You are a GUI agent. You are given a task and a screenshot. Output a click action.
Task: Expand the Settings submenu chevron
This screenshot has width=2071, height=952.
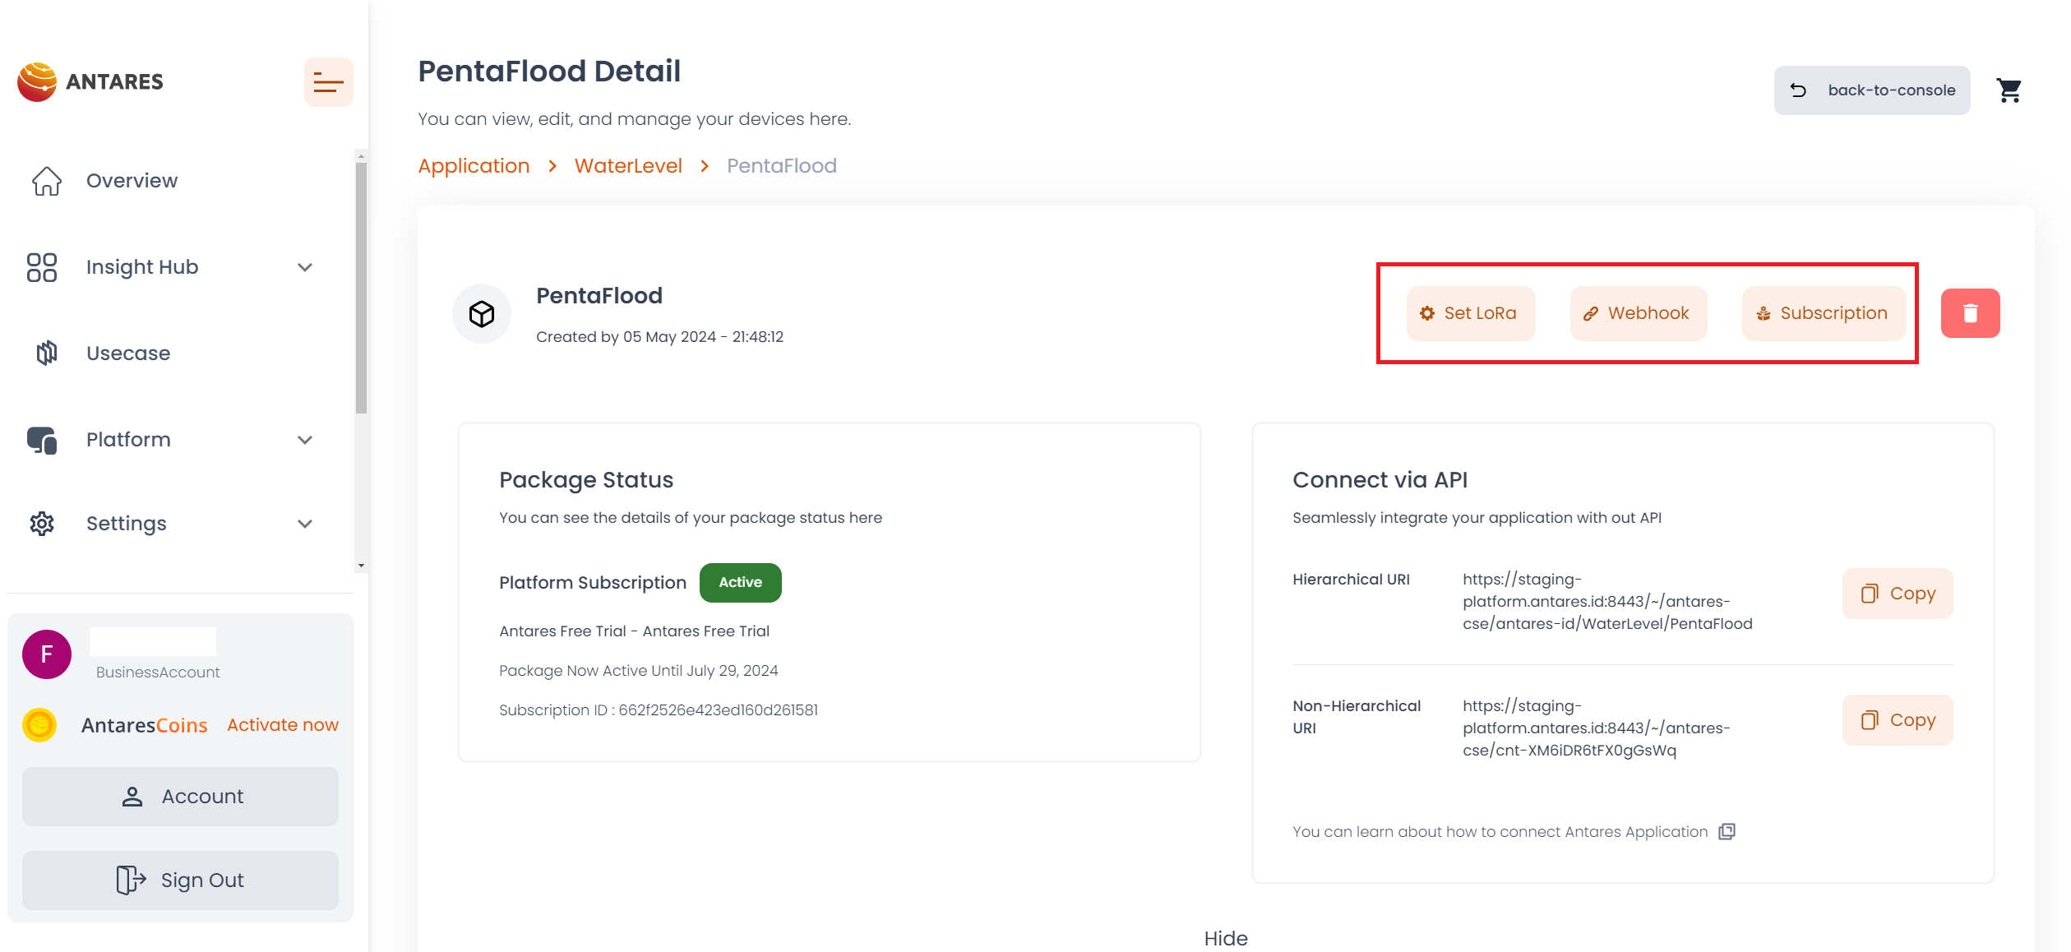[x=305, y=524]
